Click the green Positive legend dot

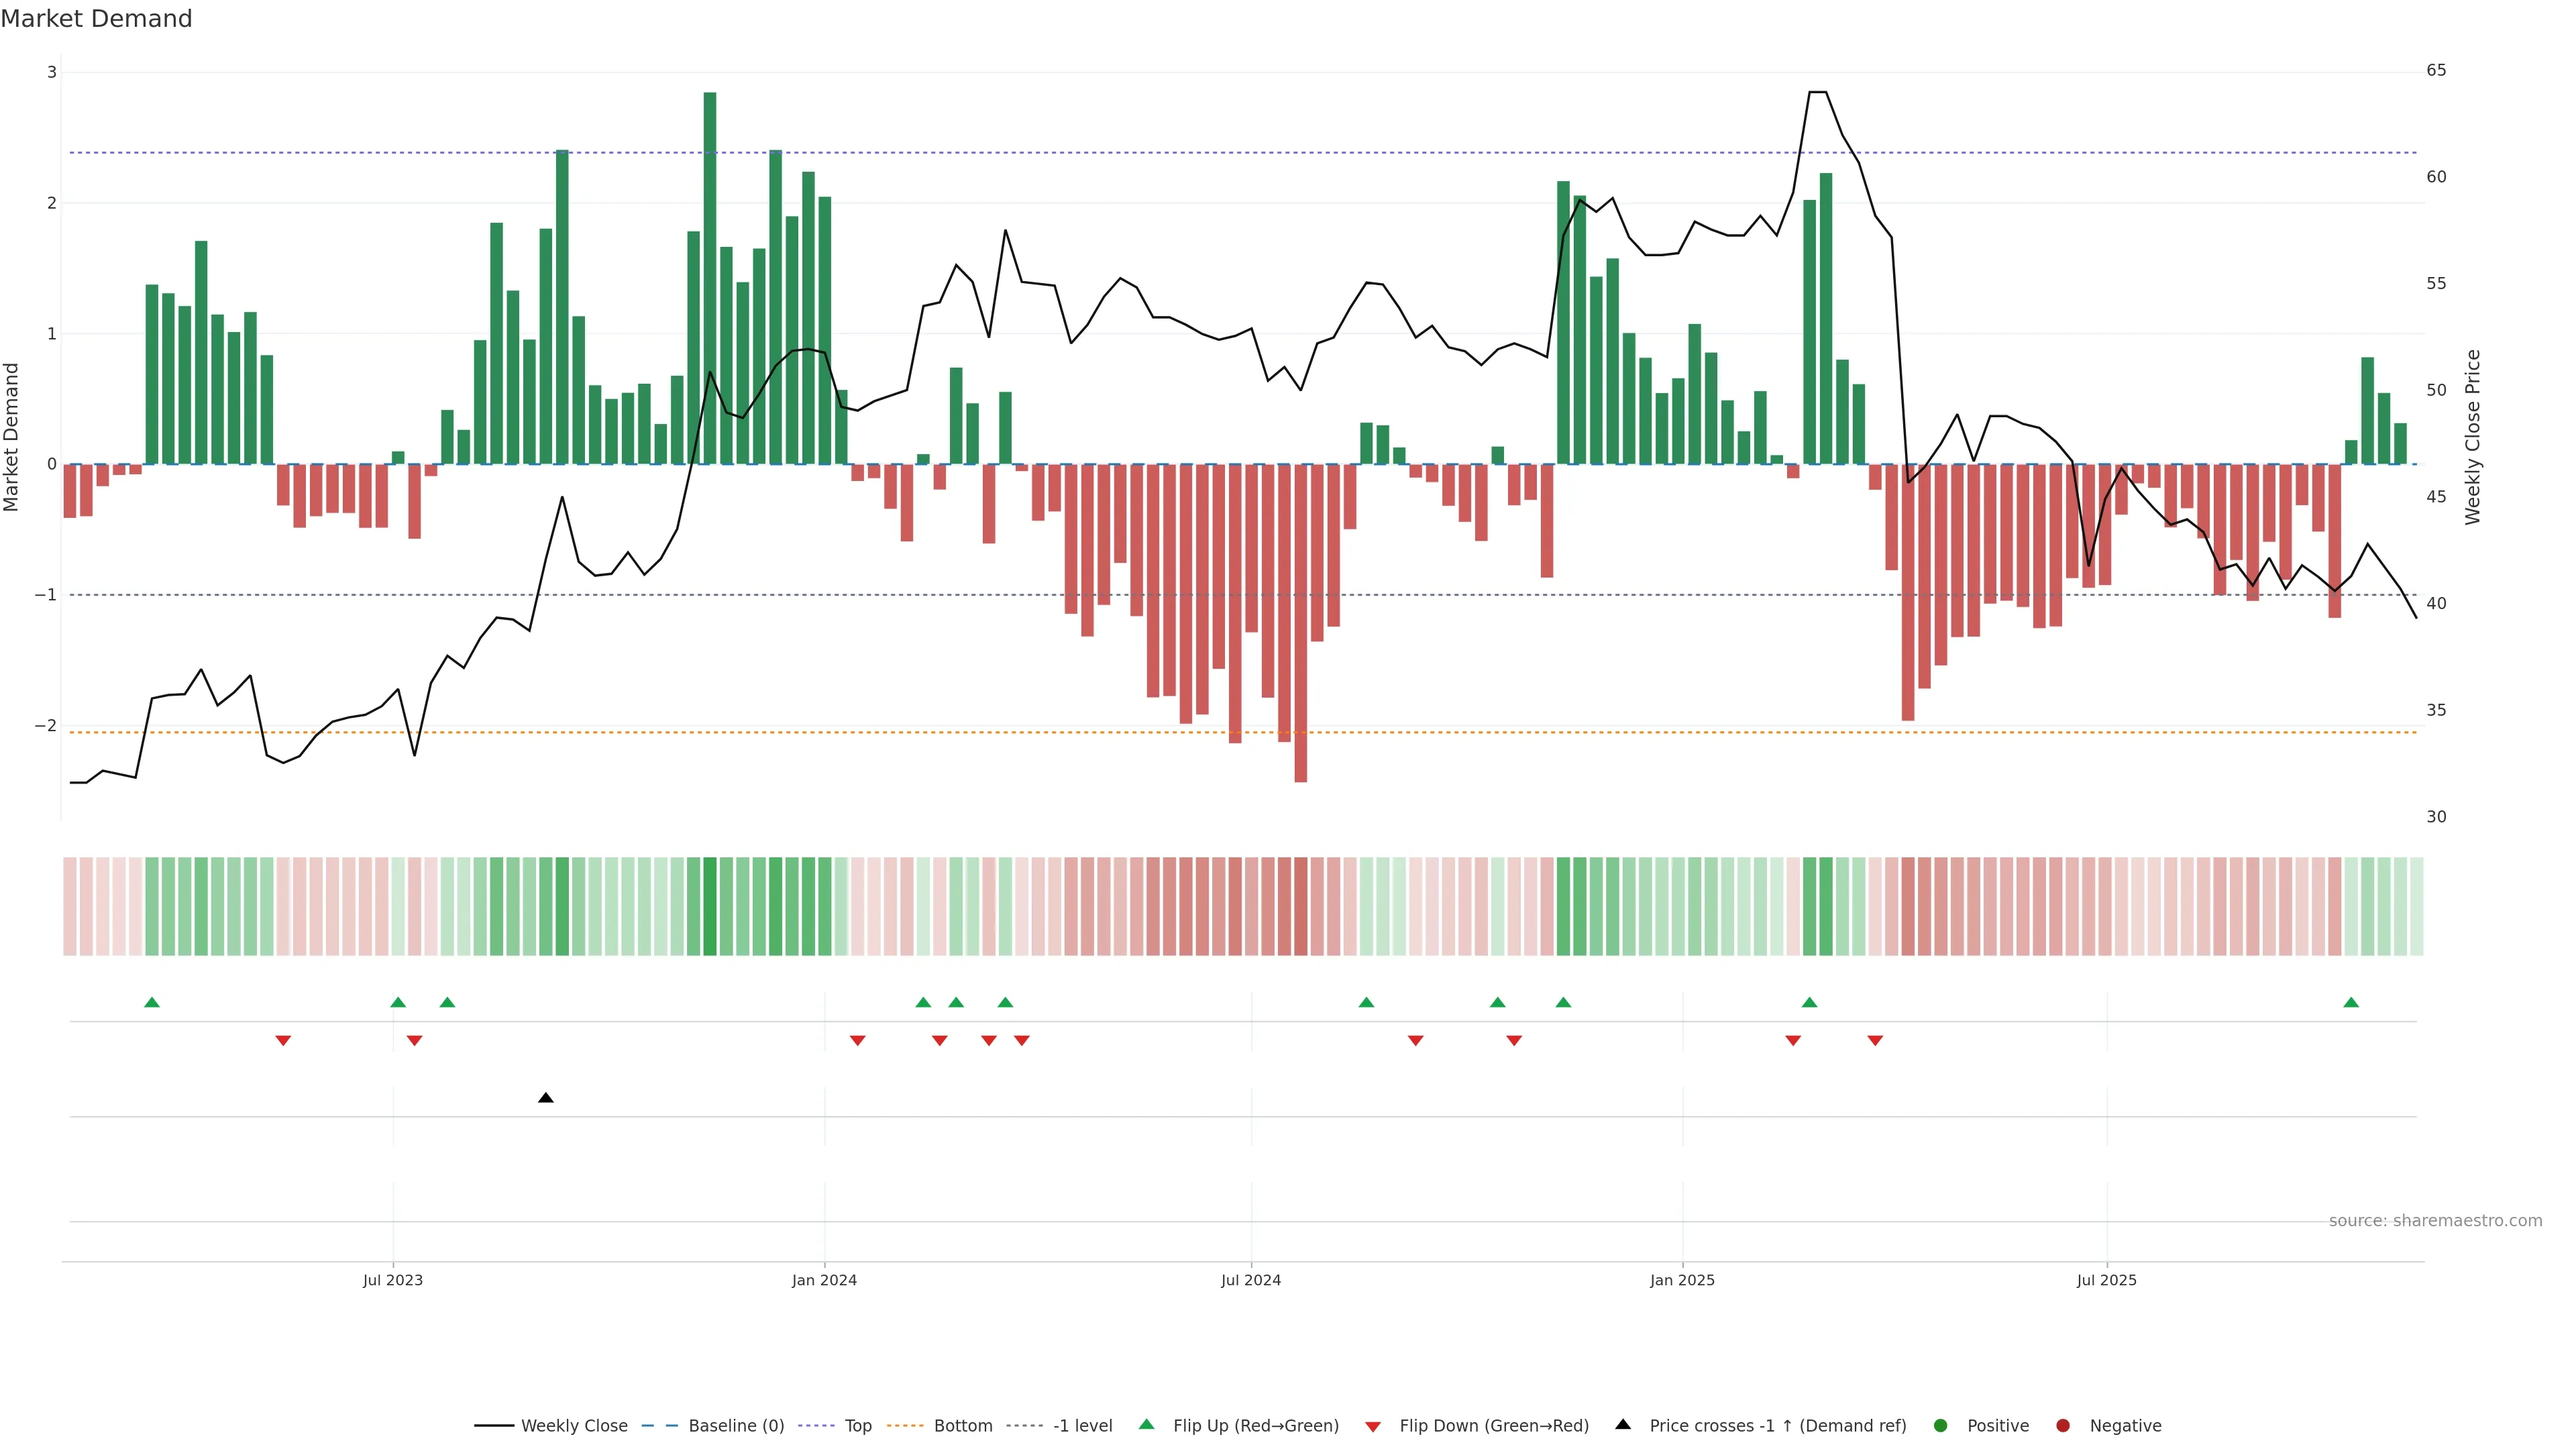click(1940, 1426)
